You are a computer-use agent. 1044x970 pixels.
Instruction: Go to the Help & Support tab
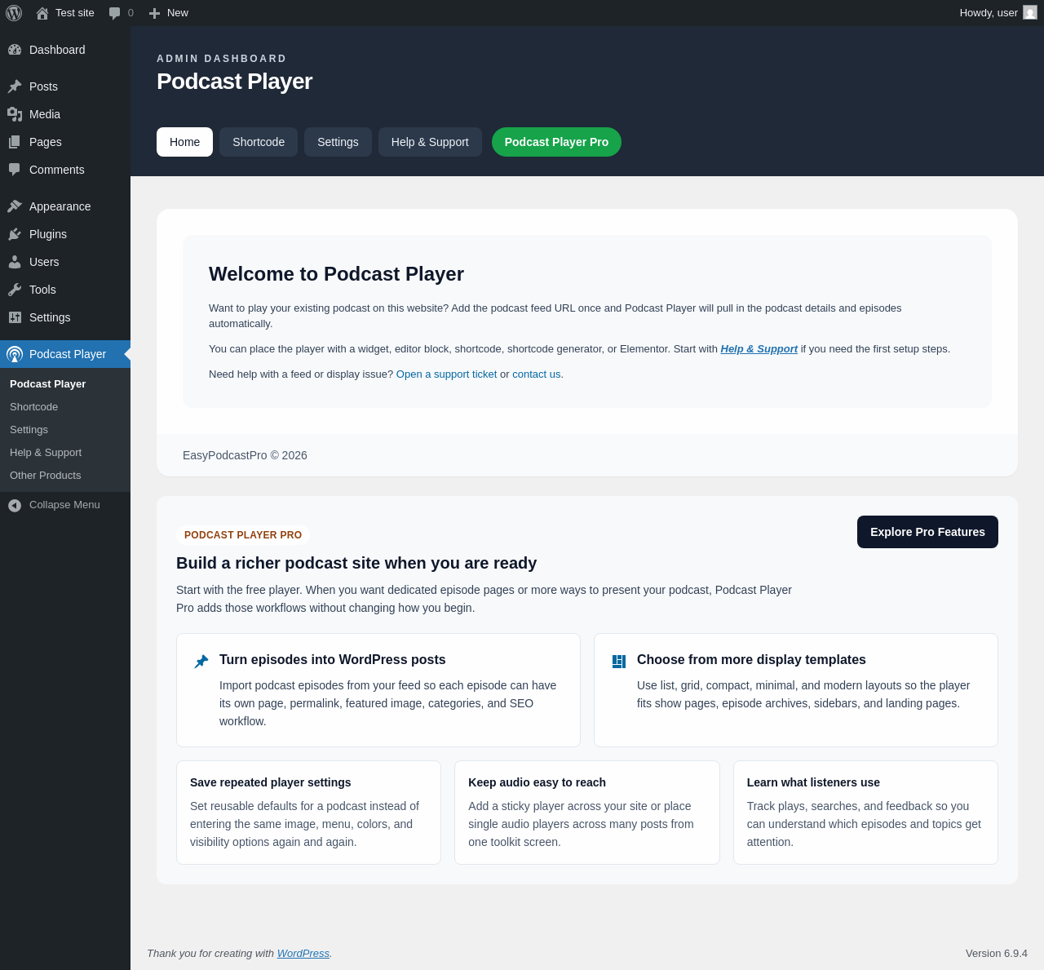point(430,142)
